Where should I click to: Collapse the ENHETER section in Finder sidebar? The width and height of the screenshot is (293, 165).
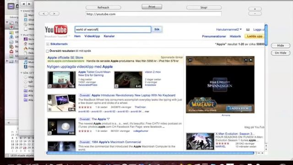click(x=22, y=11)
